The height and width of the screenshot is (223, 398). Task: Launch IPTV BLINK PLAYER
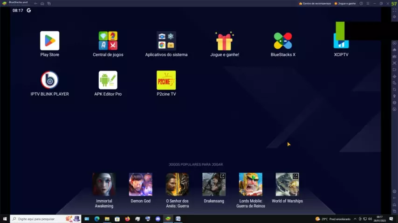tap(49, 80)
